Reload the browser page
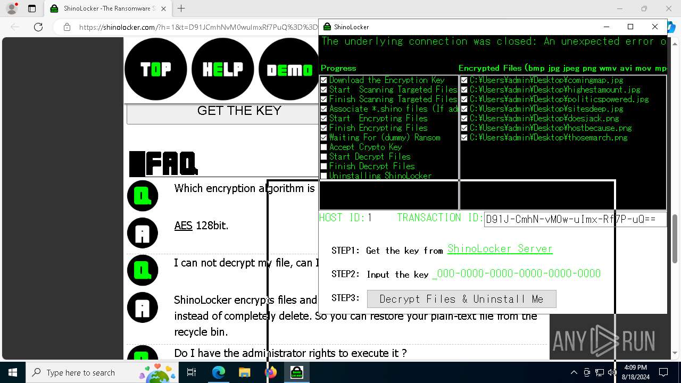Viewport: 681px width, 383px height. point(38,27)
